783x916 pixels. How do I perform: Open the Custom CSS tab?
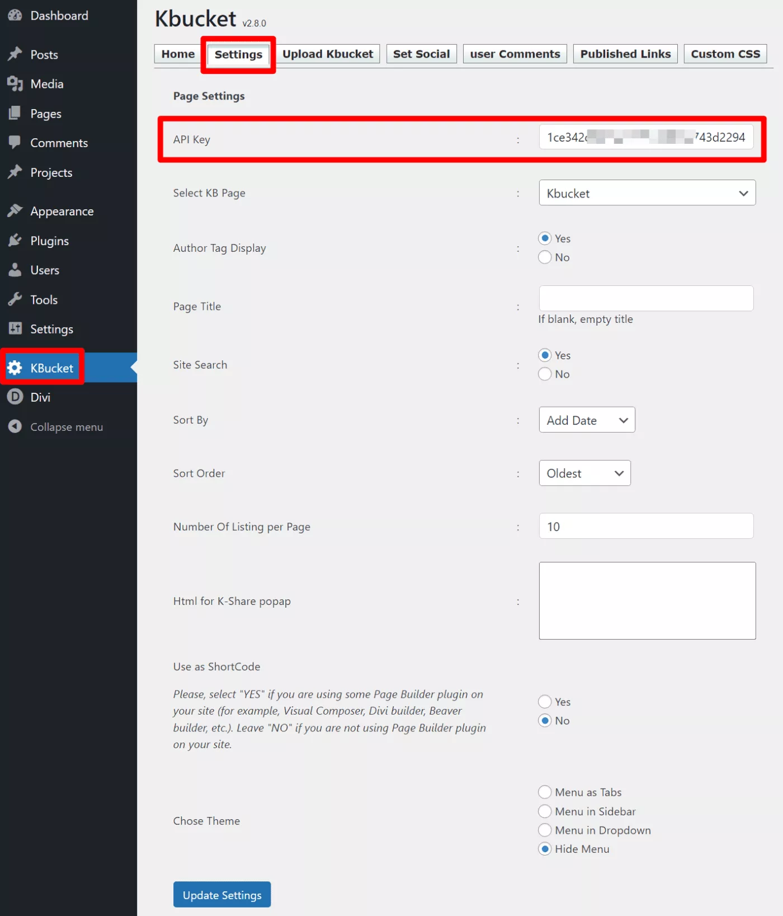725,54
